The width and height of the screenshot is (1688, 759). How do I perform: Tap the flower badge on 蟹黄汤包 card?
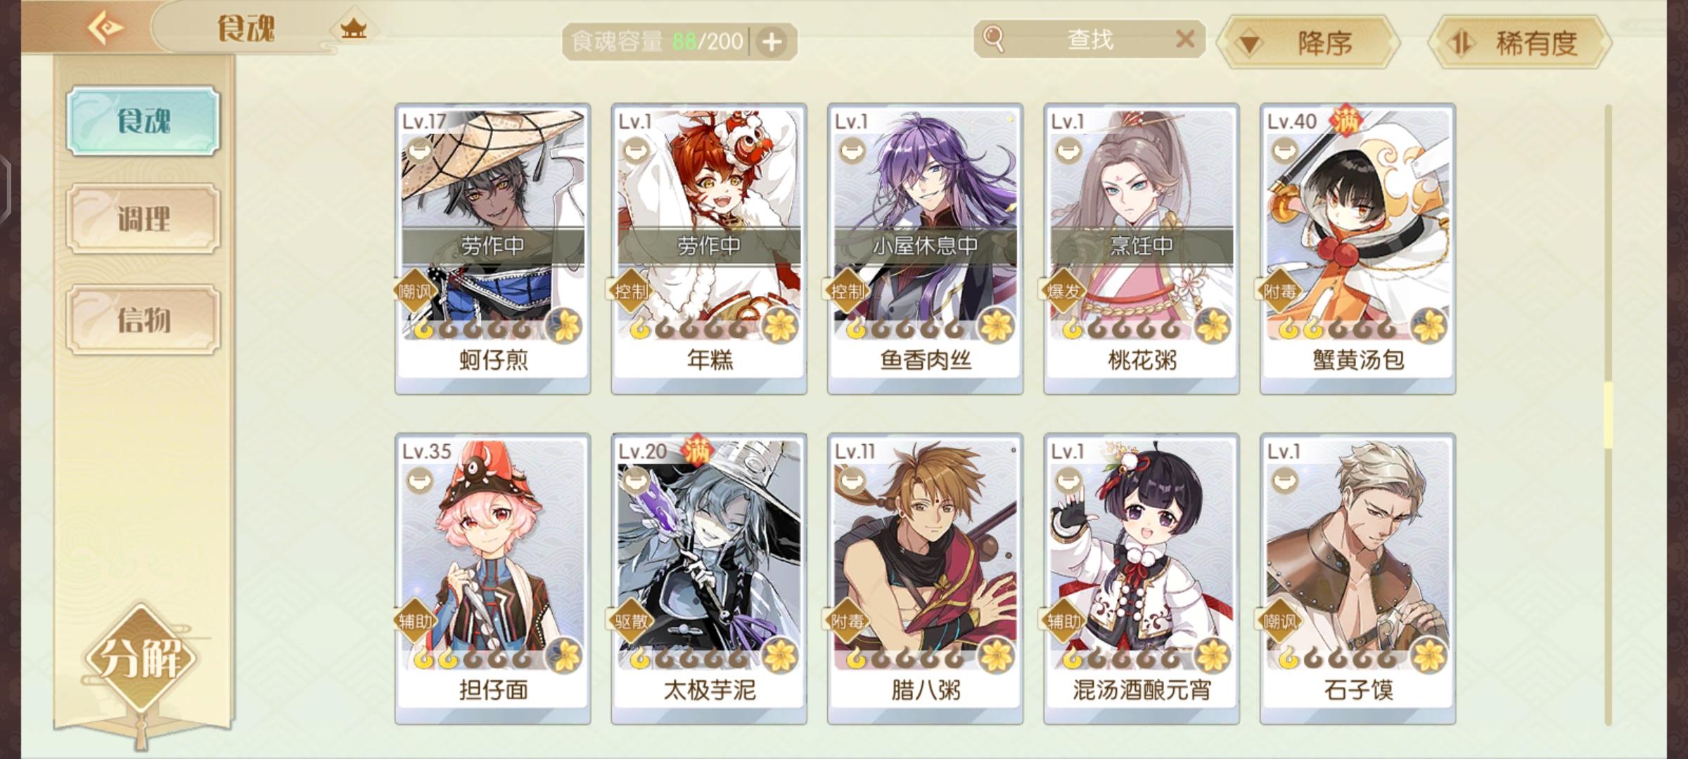click(x=1428, y=326)
